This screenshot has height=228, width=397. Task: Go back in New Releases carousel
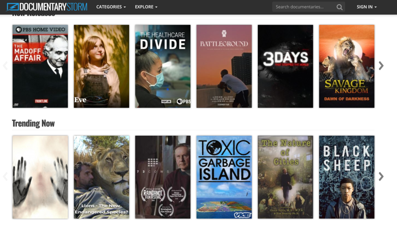click(x=5, y=66)
